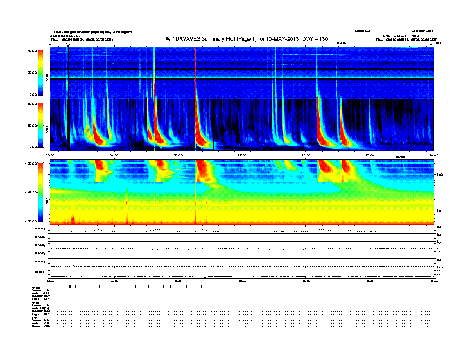Click the 60.00 label on the second color scale
Viewport: 468px width, 361px height.
click(x=32, y=104)
